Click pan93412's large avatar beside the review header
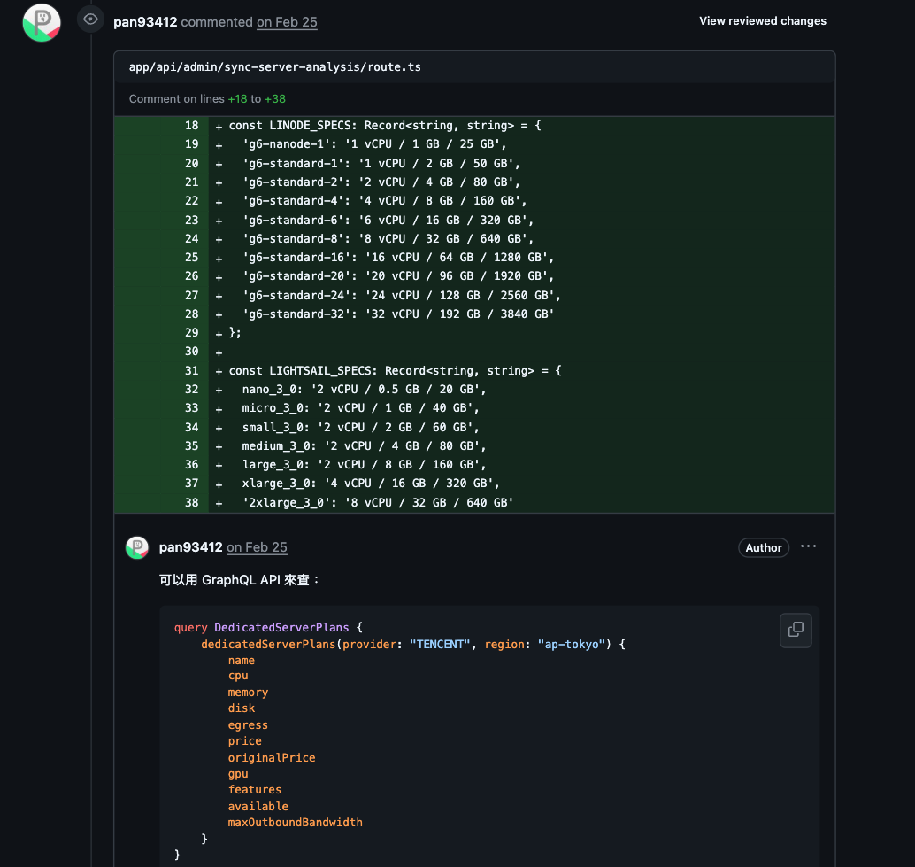This screenshot has height=867, width=915. pos(42,22)
